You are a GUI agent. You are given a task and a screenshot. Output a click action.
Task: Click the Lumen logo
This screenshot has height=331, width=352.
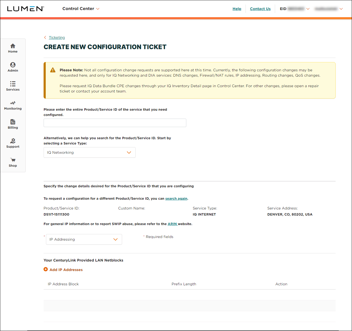coord(25,9)
